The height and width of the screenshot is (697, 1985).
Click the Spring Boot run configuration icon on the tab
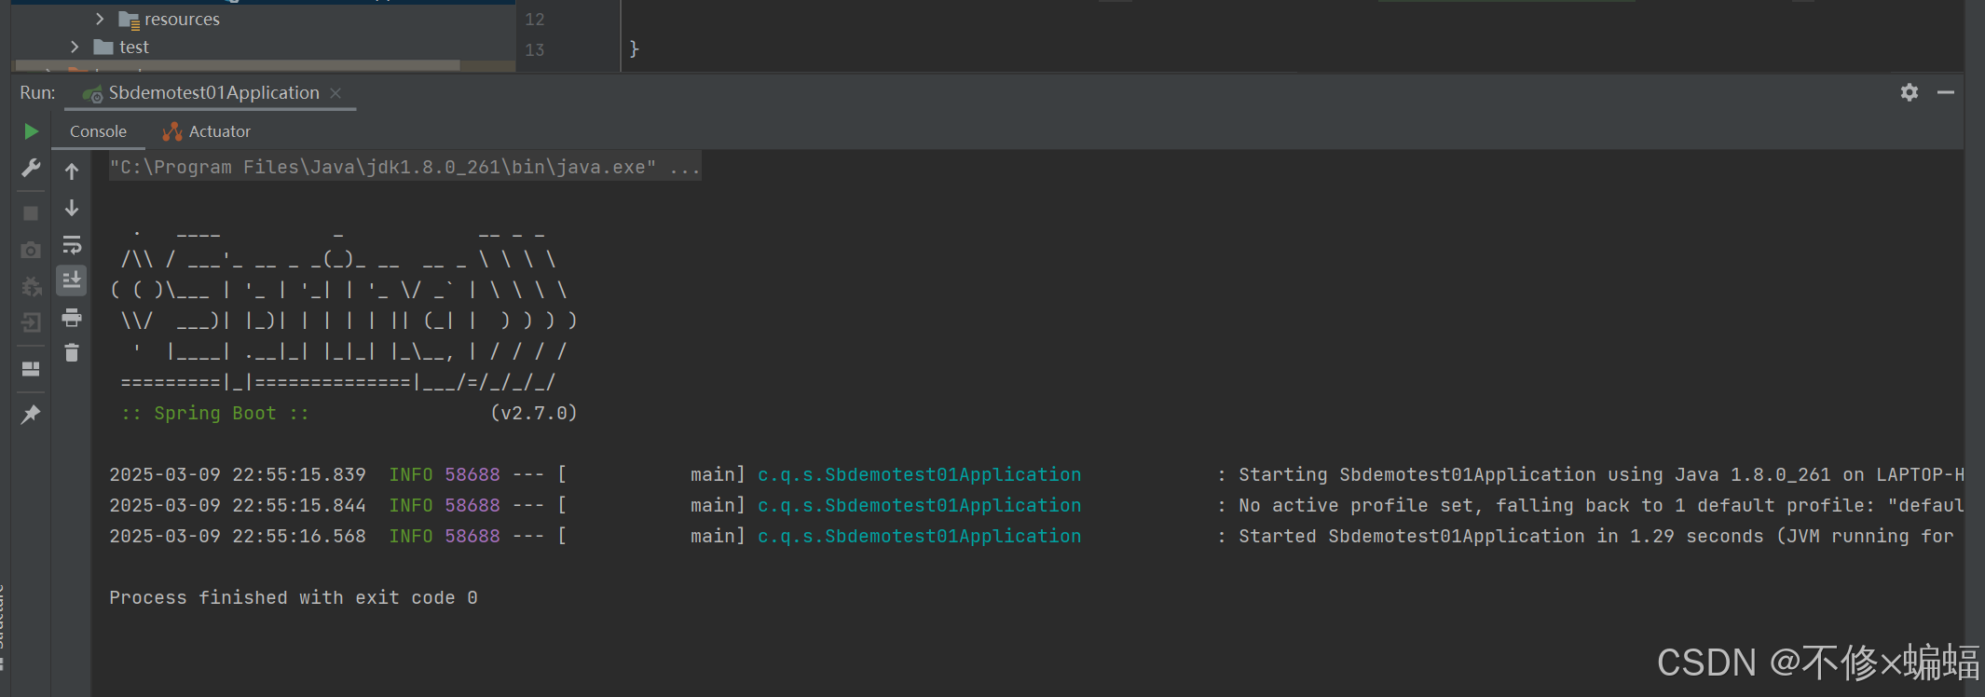[x=92, y=94]
